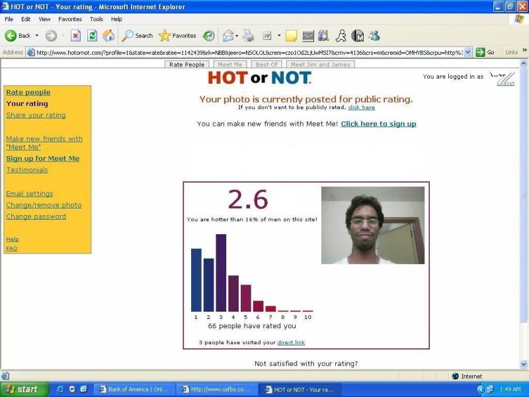Open the Tools menu
Screen dimensions: 529x397
96,19
